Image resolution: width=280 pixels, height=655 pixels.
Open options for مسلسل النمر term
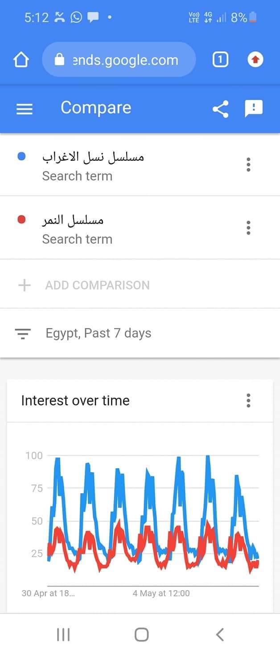(x=248, y=228)
